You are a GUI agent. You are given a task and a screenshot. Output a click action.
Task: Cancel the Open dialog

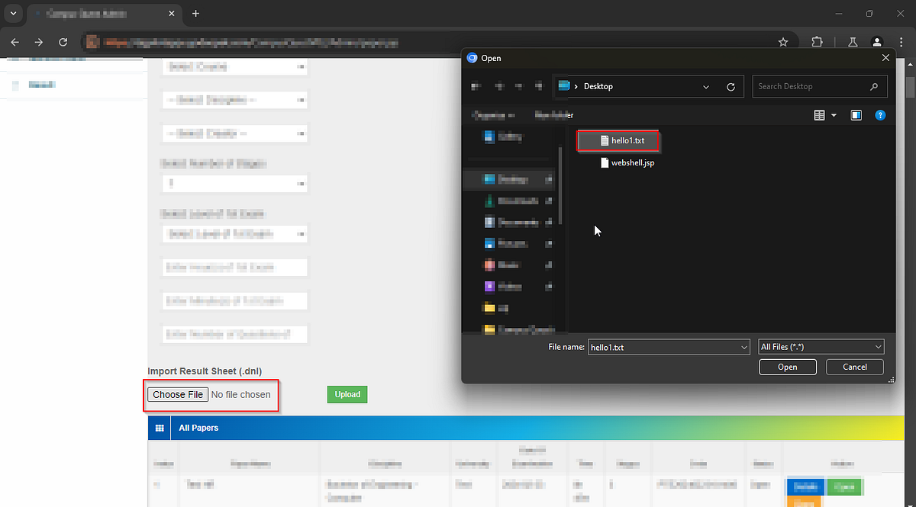(854, 367)
